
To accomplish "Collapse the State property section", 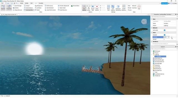I will coord(152,32).
